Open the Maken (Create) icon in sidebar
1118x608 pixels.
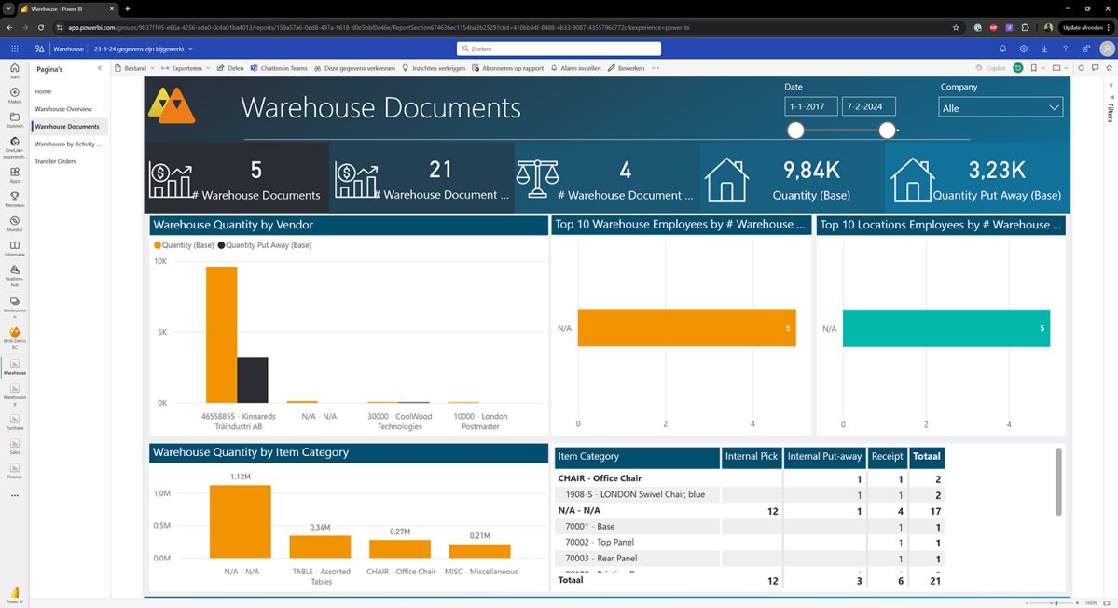click(14, 93)
